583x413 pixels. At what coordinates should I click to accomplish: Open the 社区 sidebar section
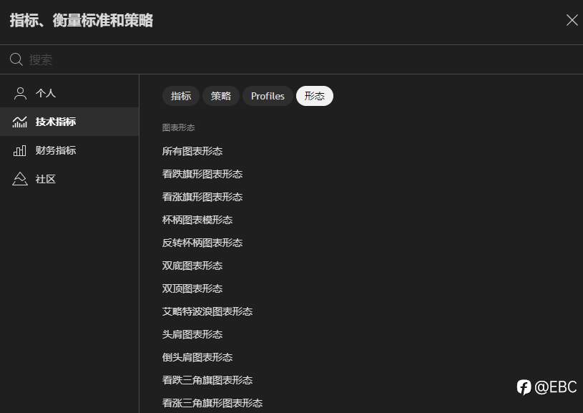69,179
